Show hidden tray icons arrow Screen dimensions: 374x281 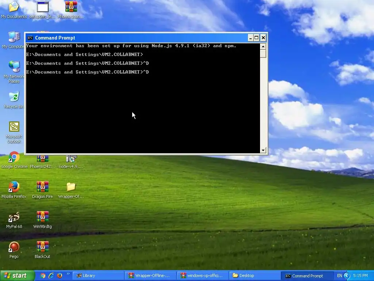347,276
